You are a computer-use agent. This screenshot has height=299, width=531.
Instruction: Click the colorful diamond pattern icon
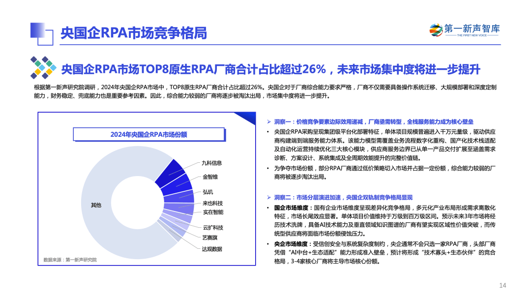point(42,67)
